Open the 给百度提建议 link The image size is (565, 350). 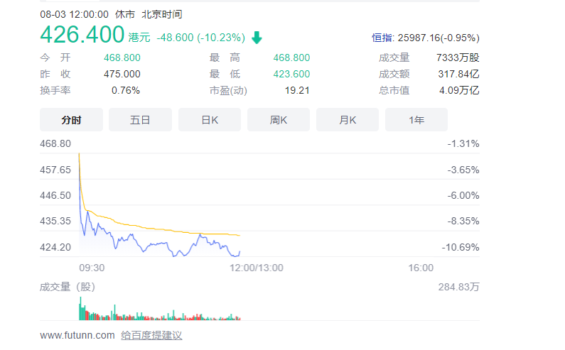coord(151,335)
